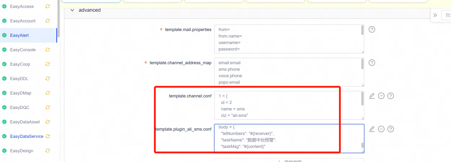Delete the template.plugin_ali_sms.conf field via minus icon

tap(381, 129)
